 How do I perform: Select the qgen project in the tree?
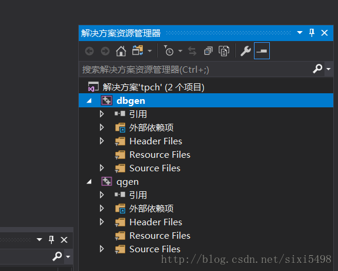click(128, 182)
